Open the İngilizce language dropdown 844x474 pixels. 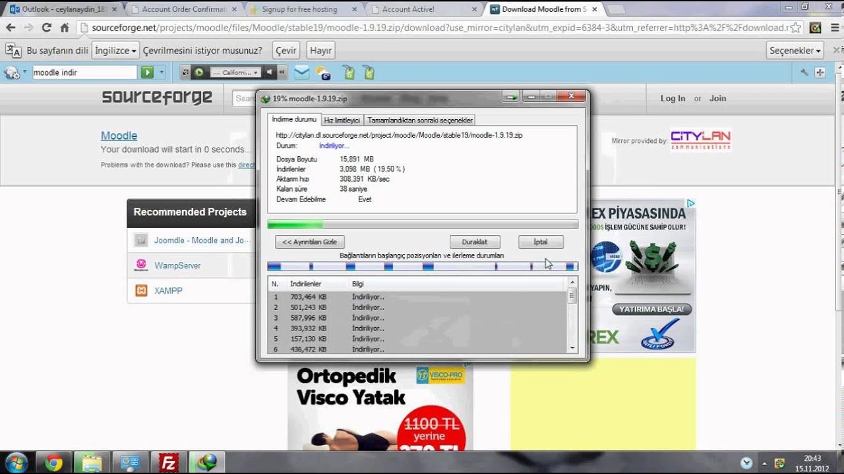[115, 51]
